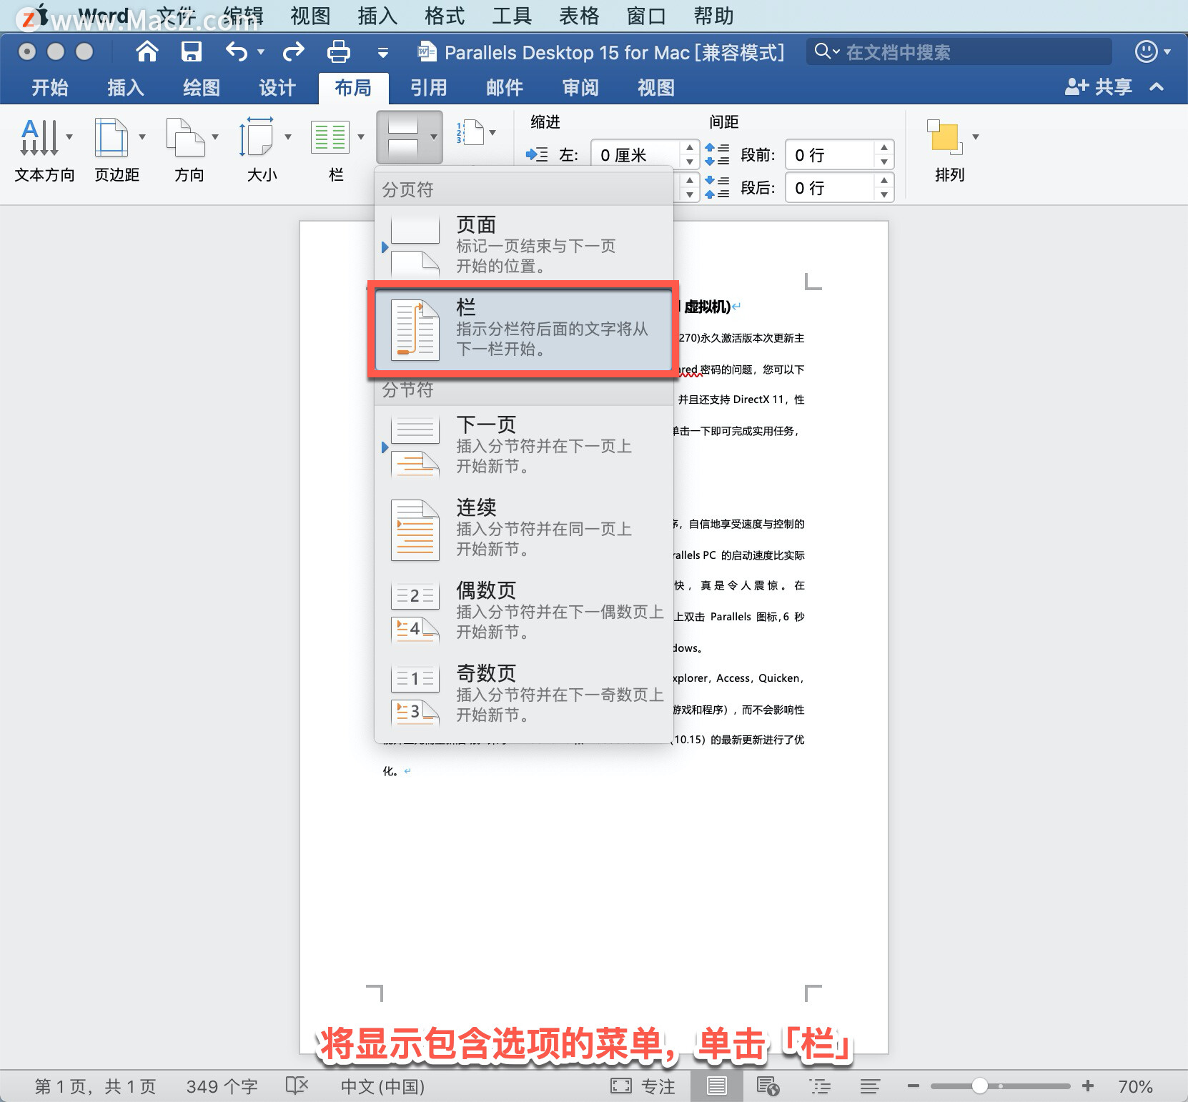
Task: Switch to the 设计 ribbon tab
Action: pyautogui.click(x=277, y=87)
